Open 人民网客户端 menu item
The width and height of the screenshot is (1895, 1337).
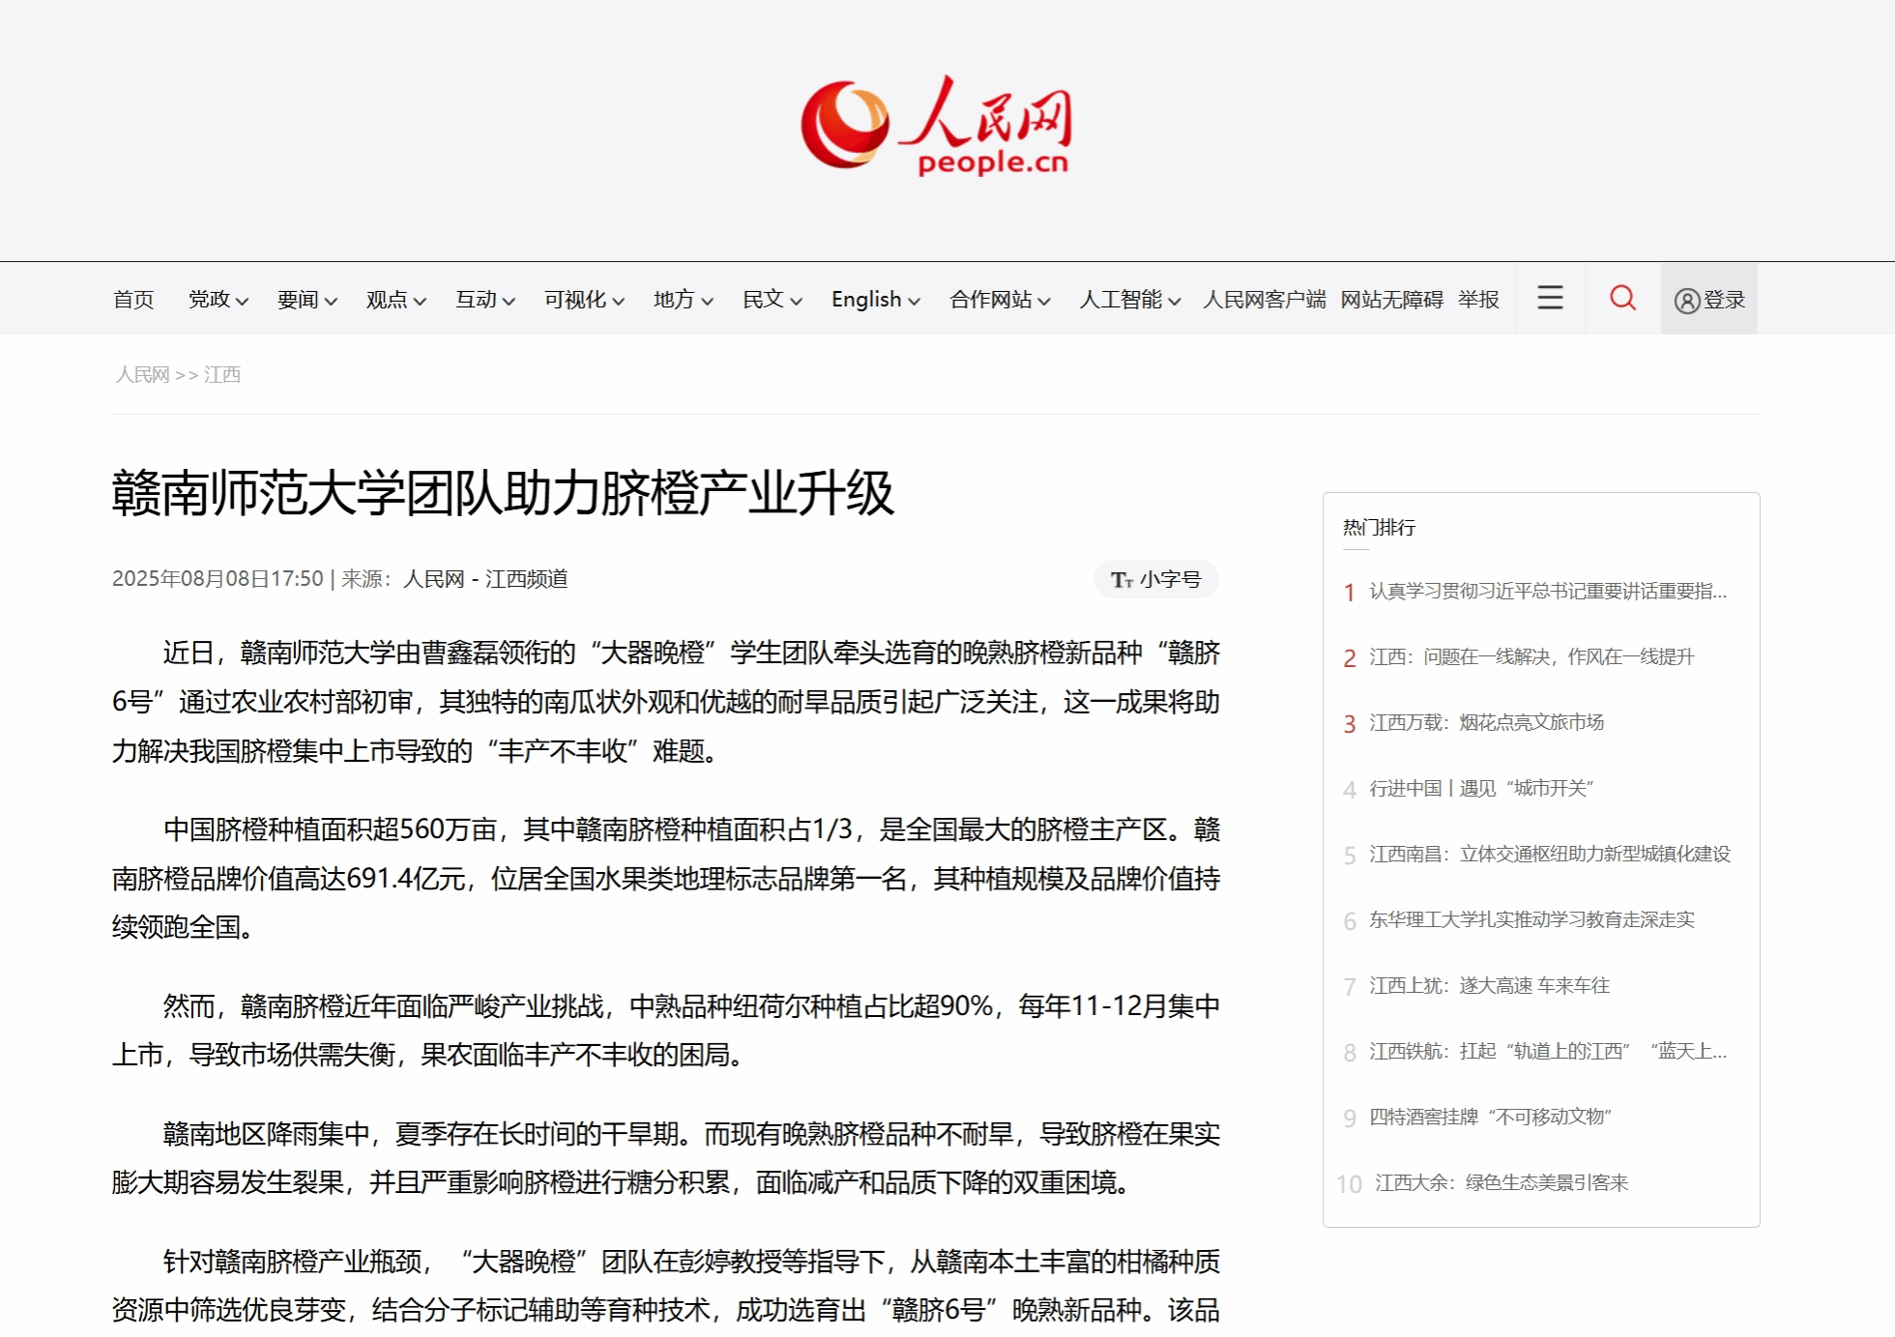pos(1264,300)
